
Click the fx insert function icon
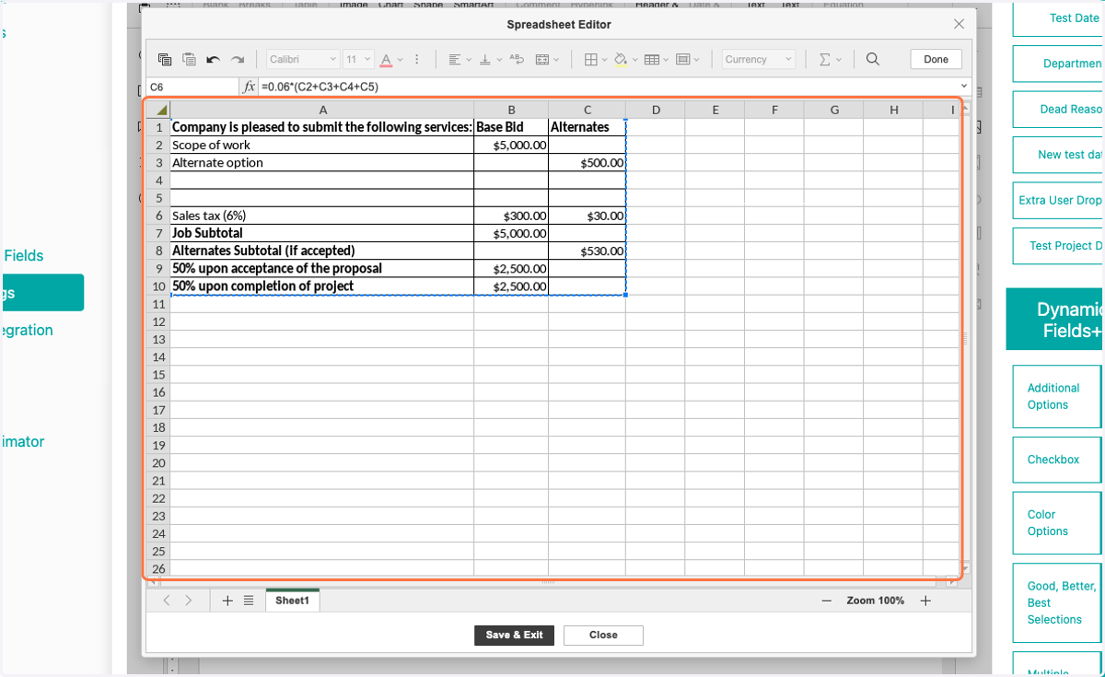(x=249, y=87)
